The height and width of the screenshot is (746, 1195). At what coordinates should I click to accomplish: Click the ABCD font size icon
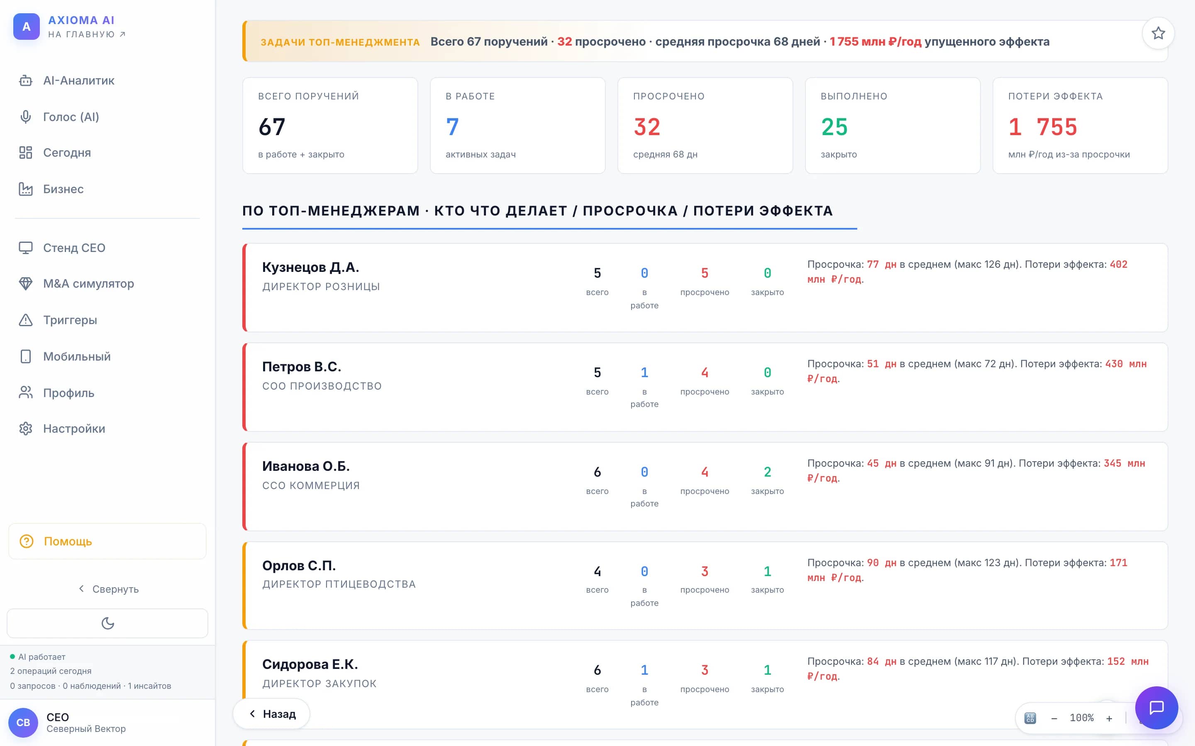1030,718
